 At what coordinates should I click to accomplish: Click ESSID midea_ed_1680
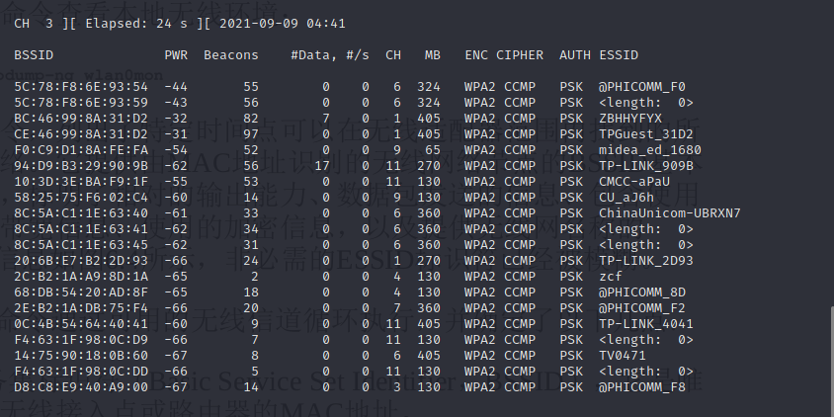650,150
